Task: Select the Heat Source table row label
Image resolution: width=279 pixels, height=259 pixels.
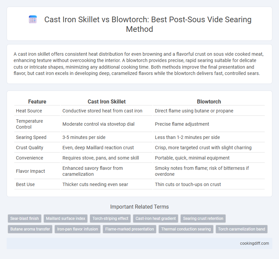Action: coord(29,111)
